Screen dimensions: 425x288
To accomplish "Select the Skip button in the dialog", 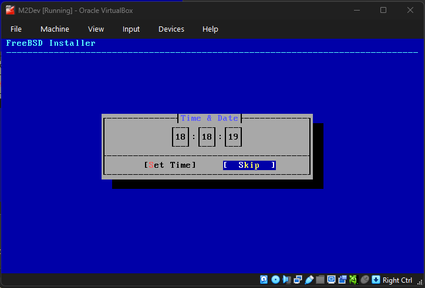I will 249,165.
